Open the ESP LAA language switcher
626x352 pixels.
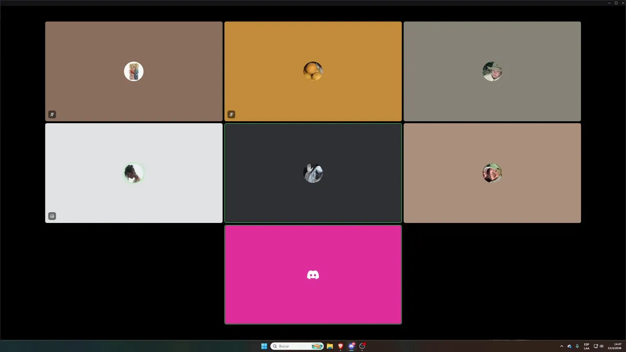[x=586, y=346]
